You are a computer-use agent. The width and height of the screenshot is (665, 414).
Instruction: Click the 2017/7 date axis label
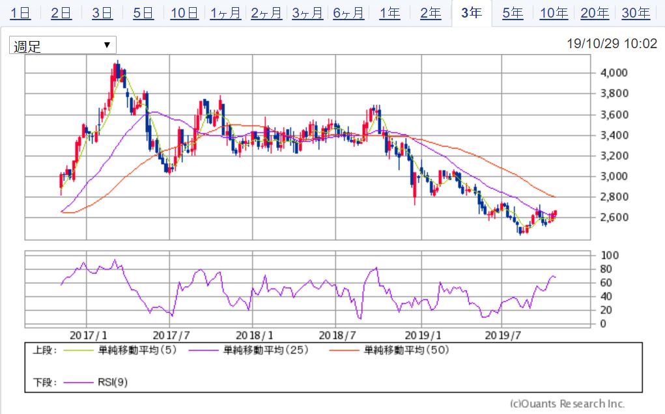tap(171, 336)
